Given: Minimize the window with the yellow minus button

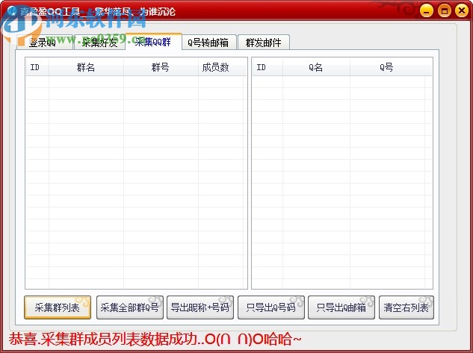Looking at the screenshot, I should click(427, 11).
